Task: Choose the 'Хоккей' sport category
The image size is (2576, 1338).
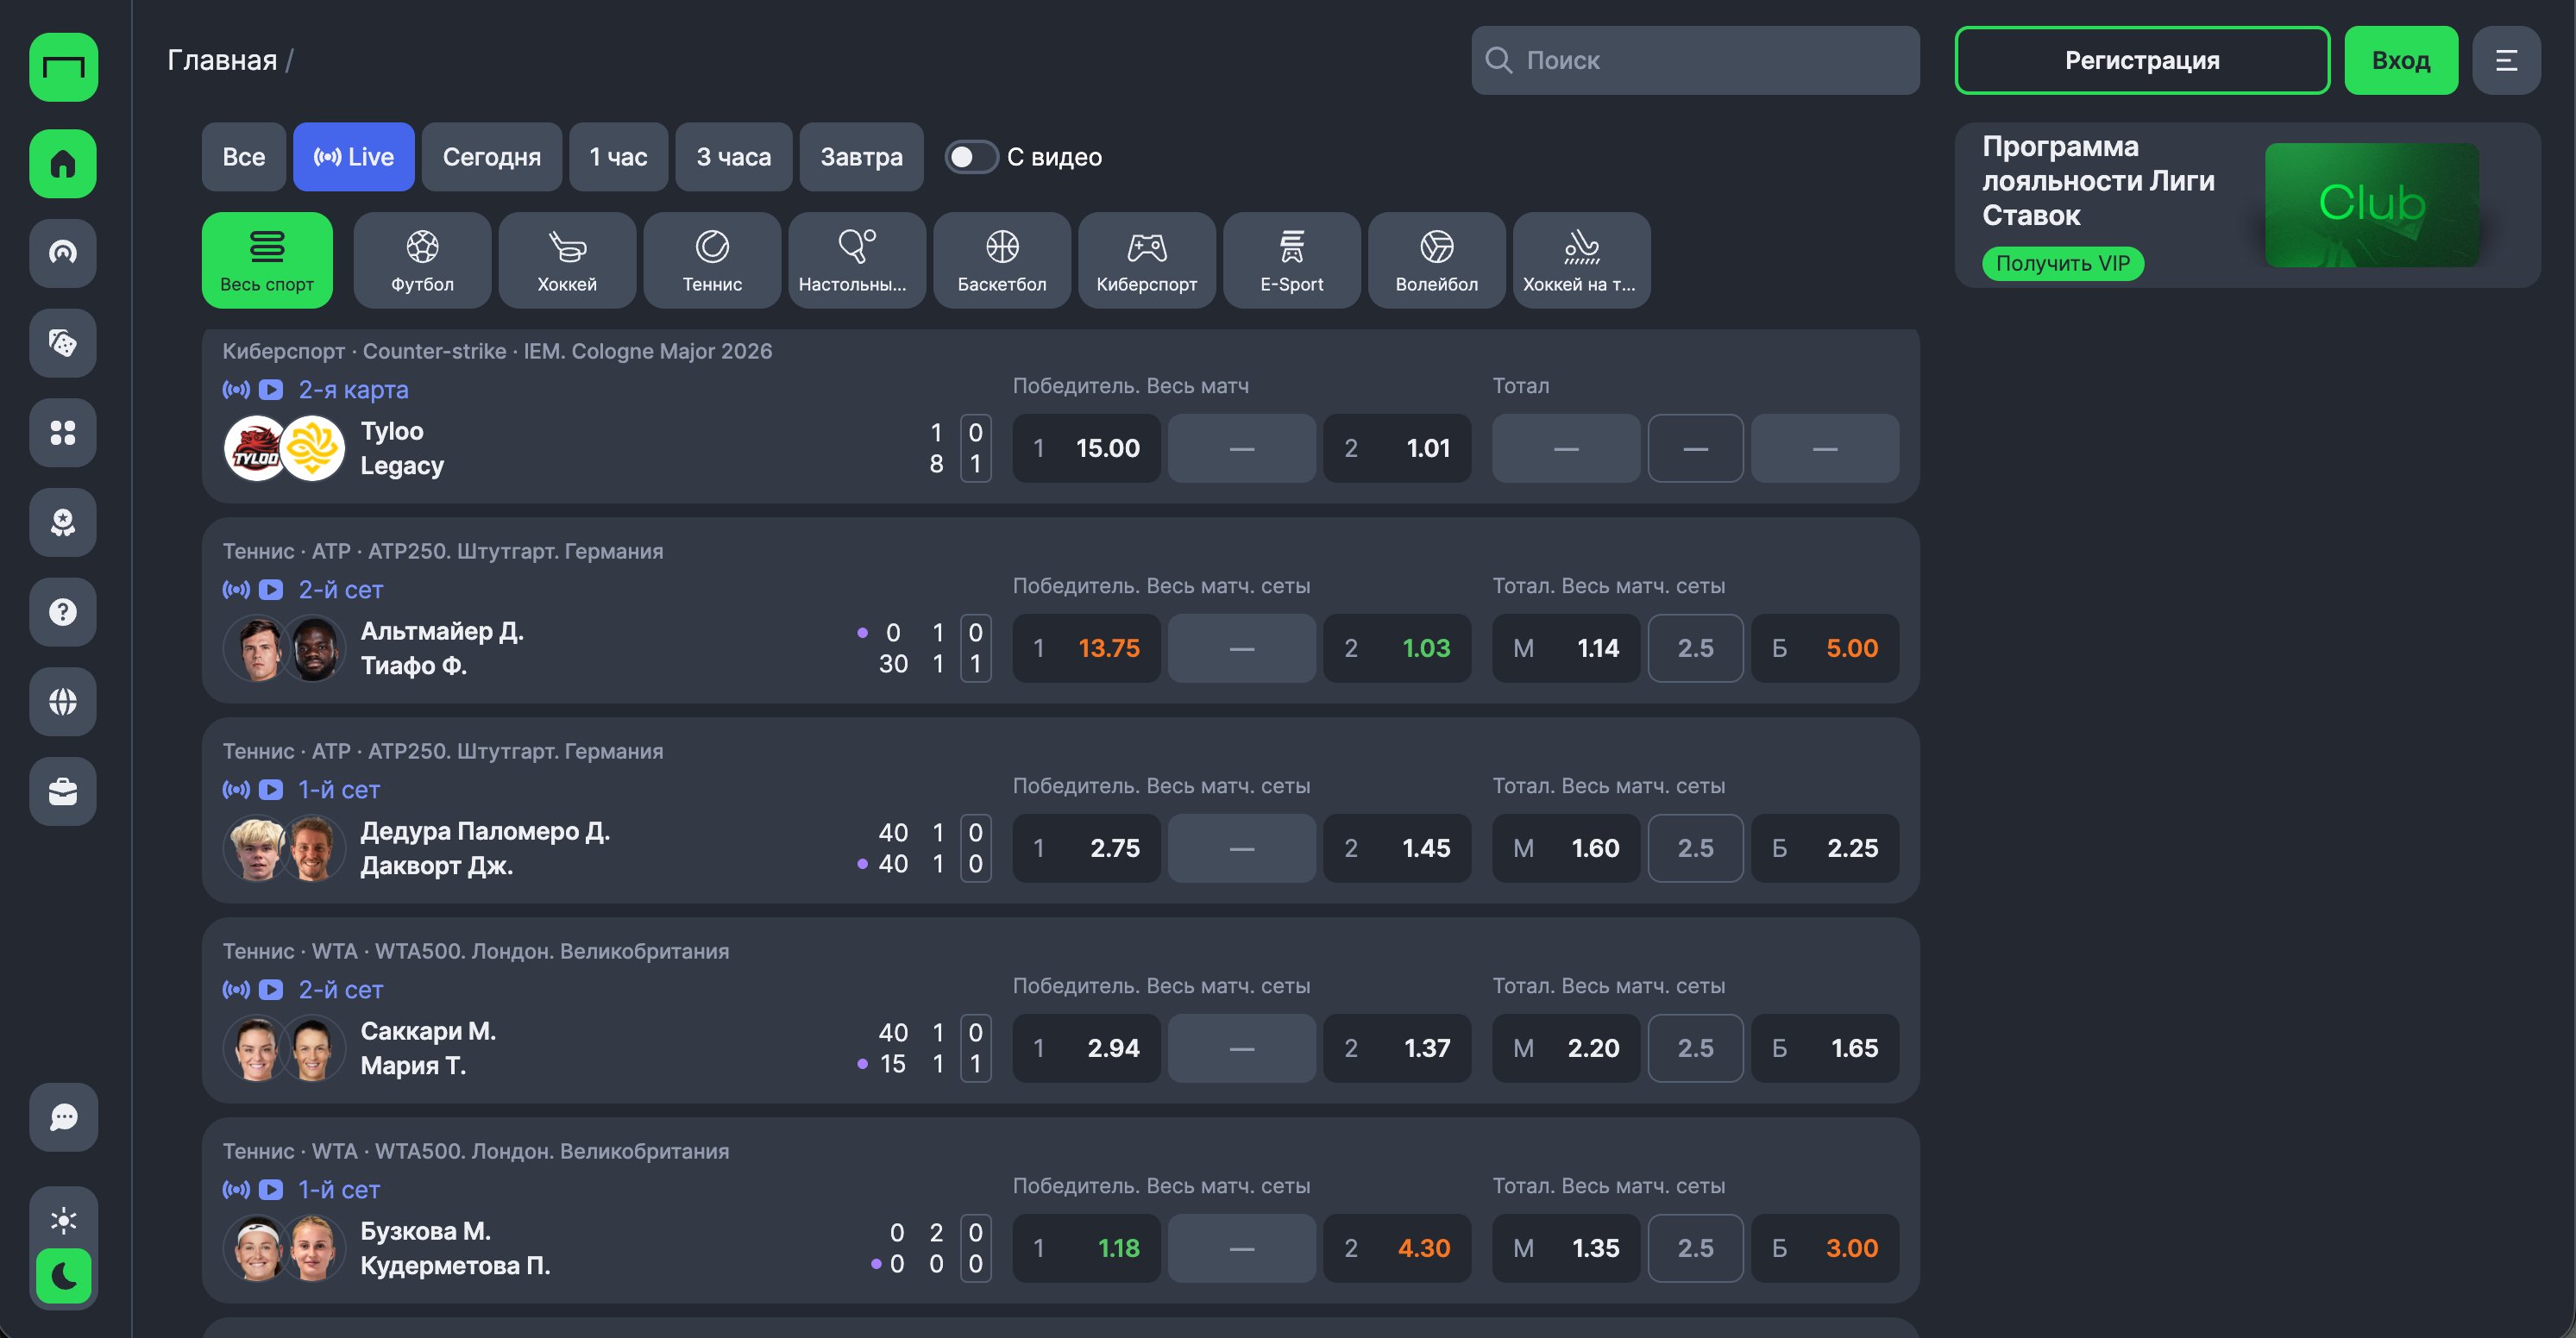Action: tap(567, 259)
